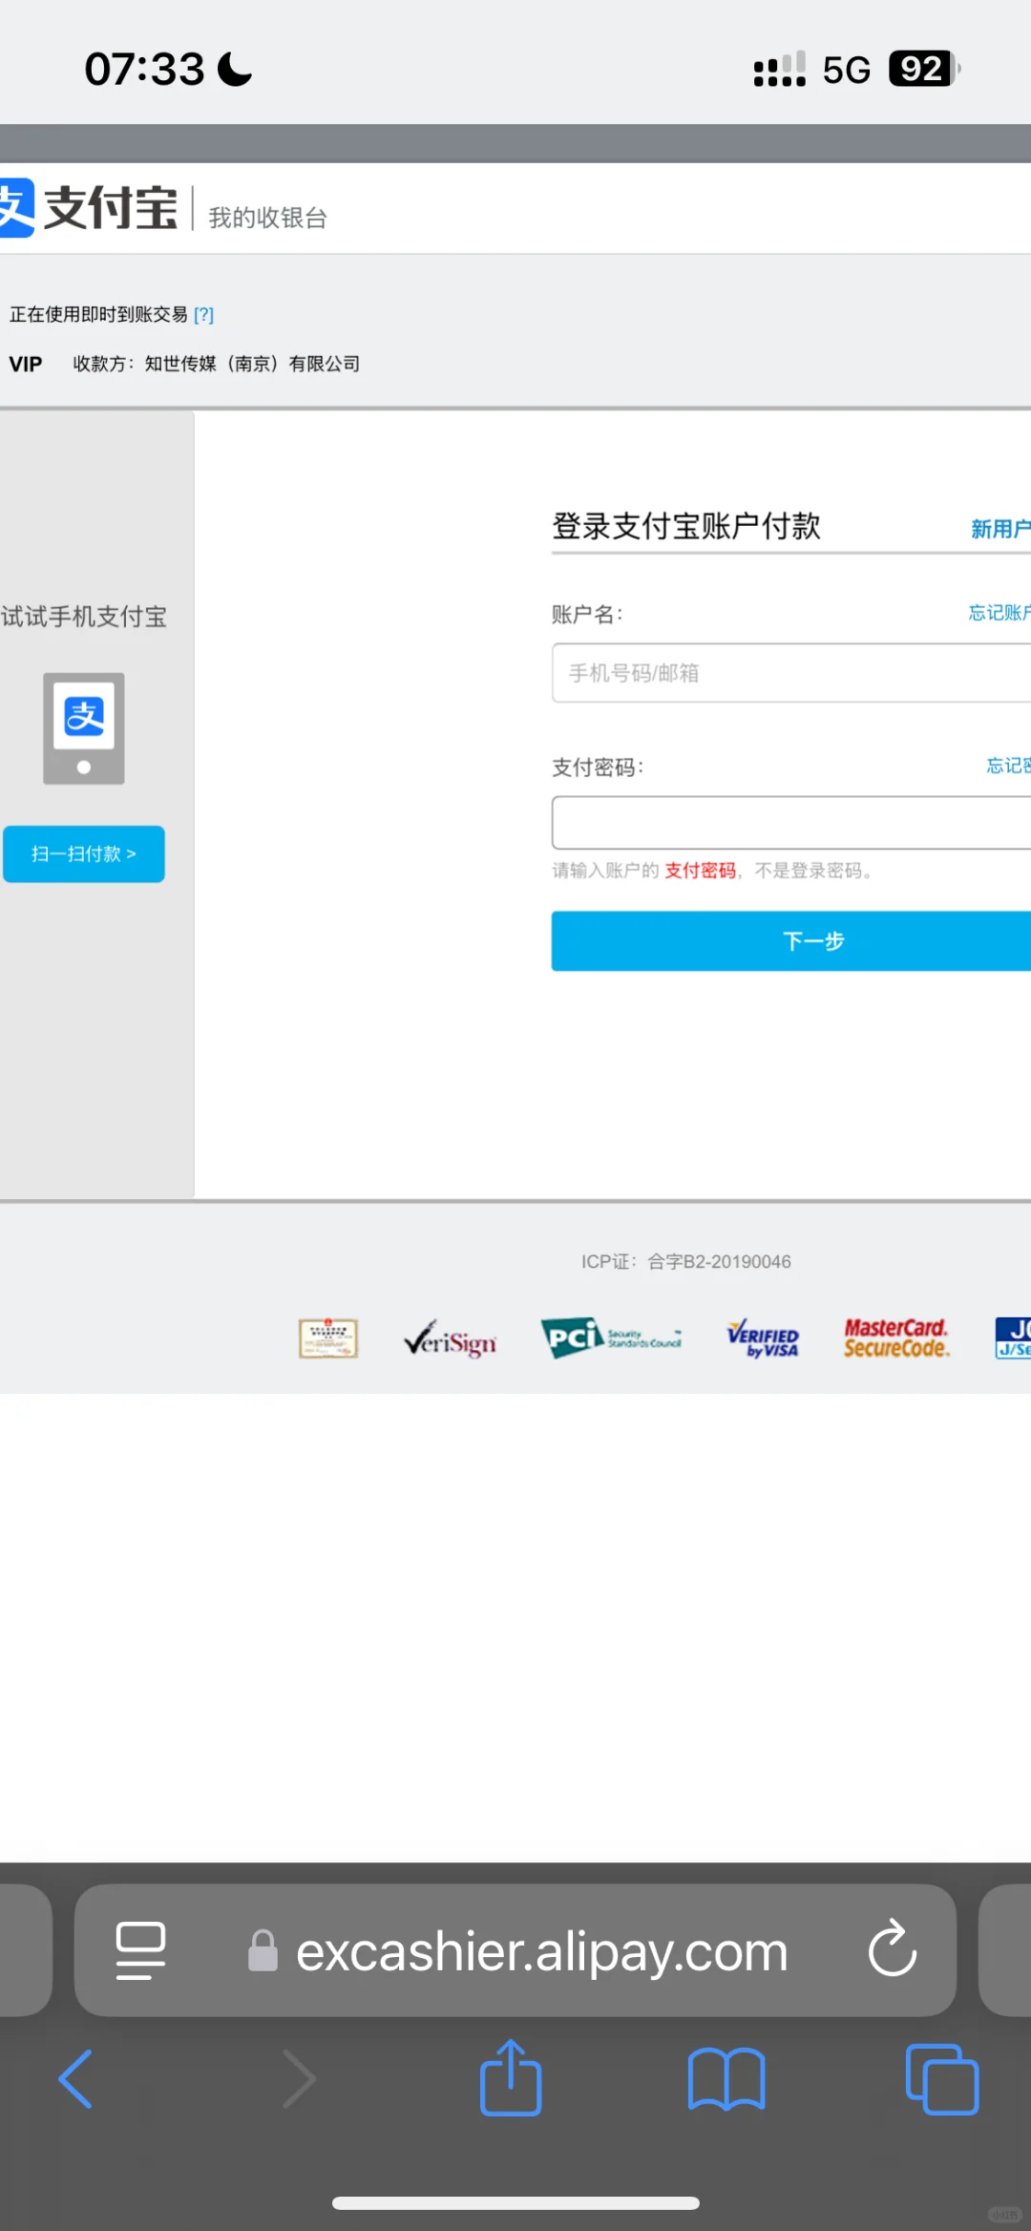
Task: Tap the 07:33 clock in status bar
Action: click(x=144, y=69)
